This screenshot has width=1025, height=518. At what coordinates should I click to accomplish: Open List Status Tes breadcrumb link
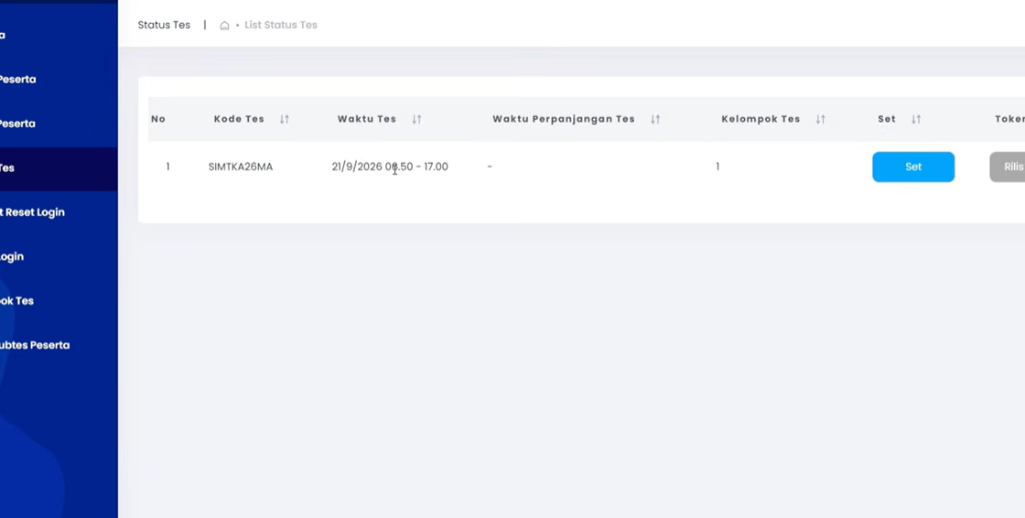(281, 25)
